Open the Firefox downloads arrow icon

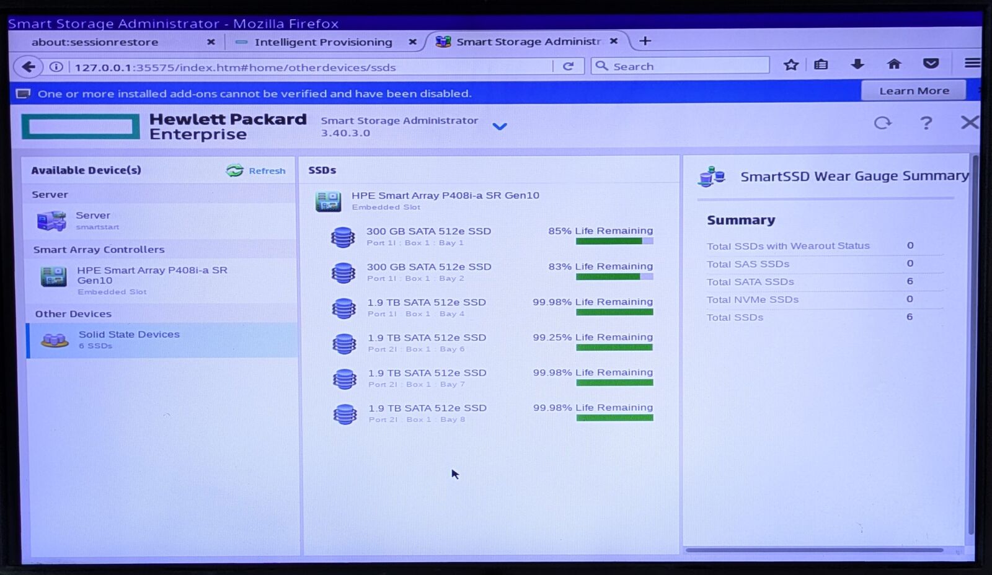point(857,64)
